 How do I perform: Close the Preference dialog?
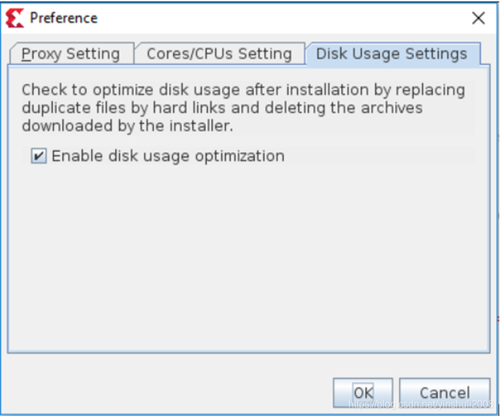coord(479,18)
